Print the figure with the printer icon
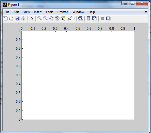 tap(23, 18)
